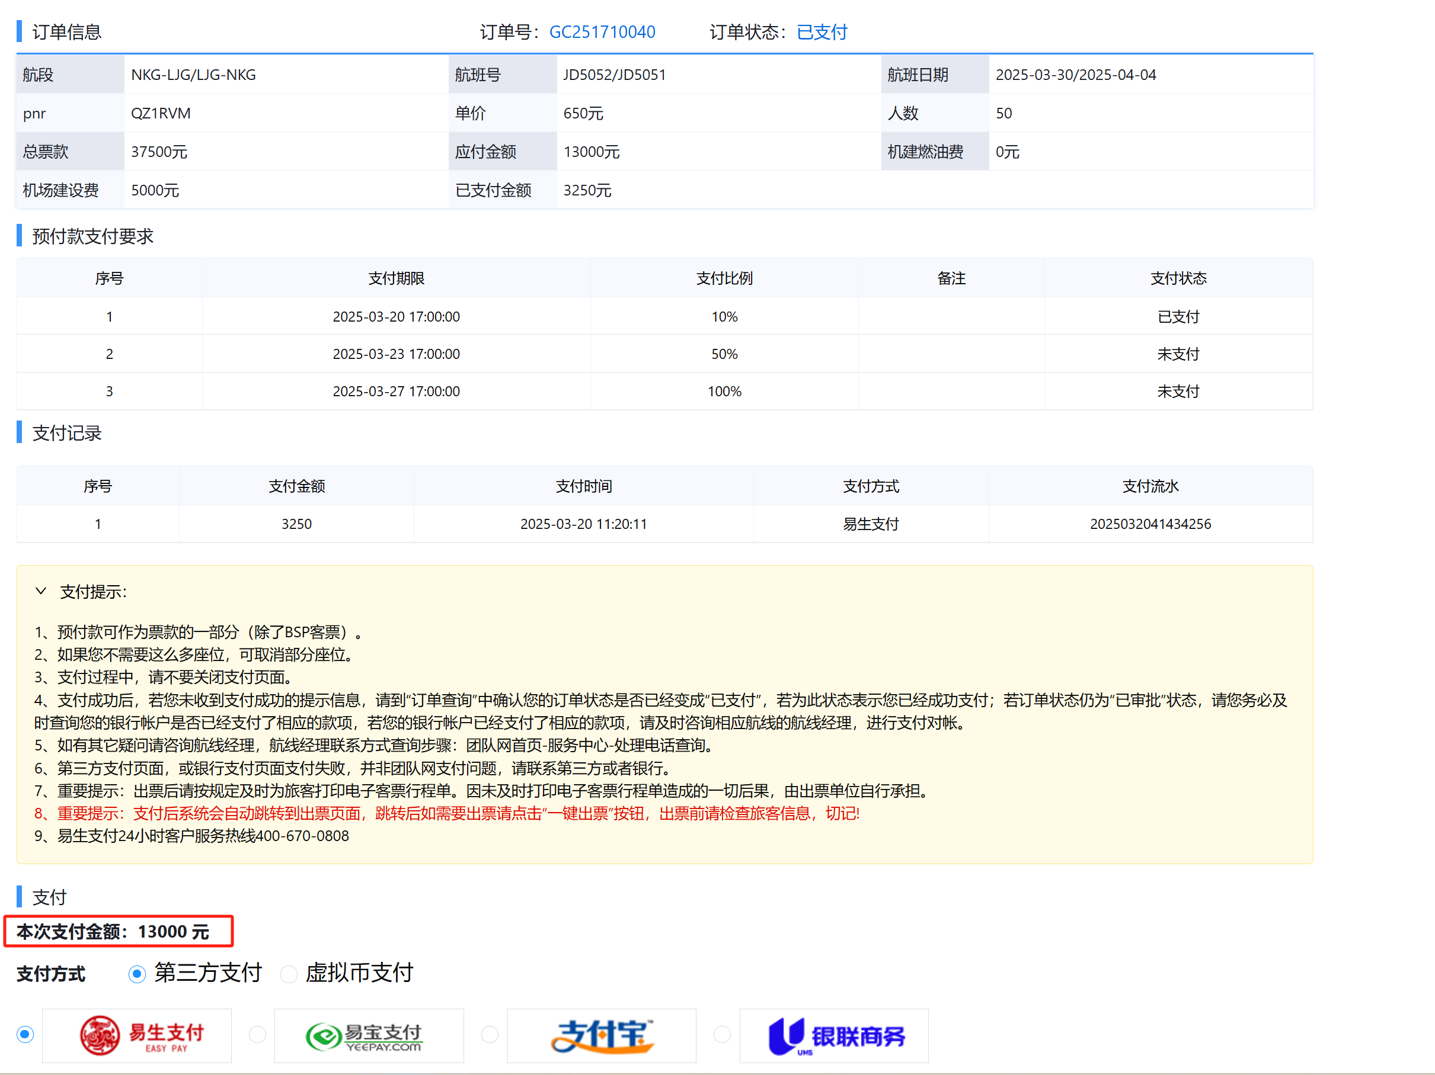Click the 已支付 order status link
The height and width of the screenshot is (1075, 1435).
(822, 32)
